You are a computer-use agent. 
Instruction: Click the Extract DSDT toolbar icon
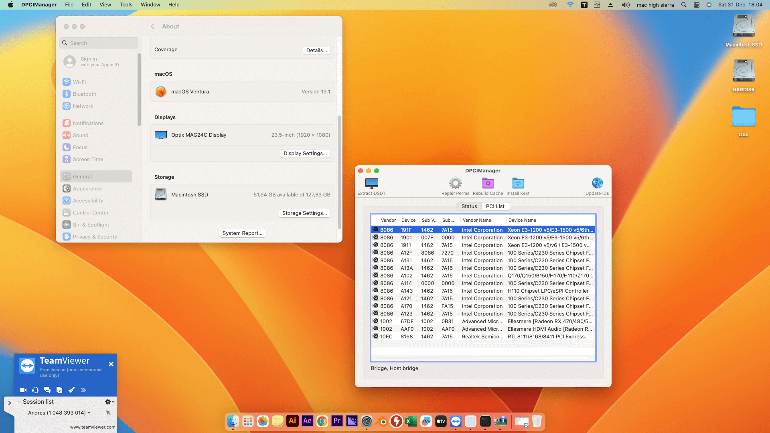[x=371, y=184]
